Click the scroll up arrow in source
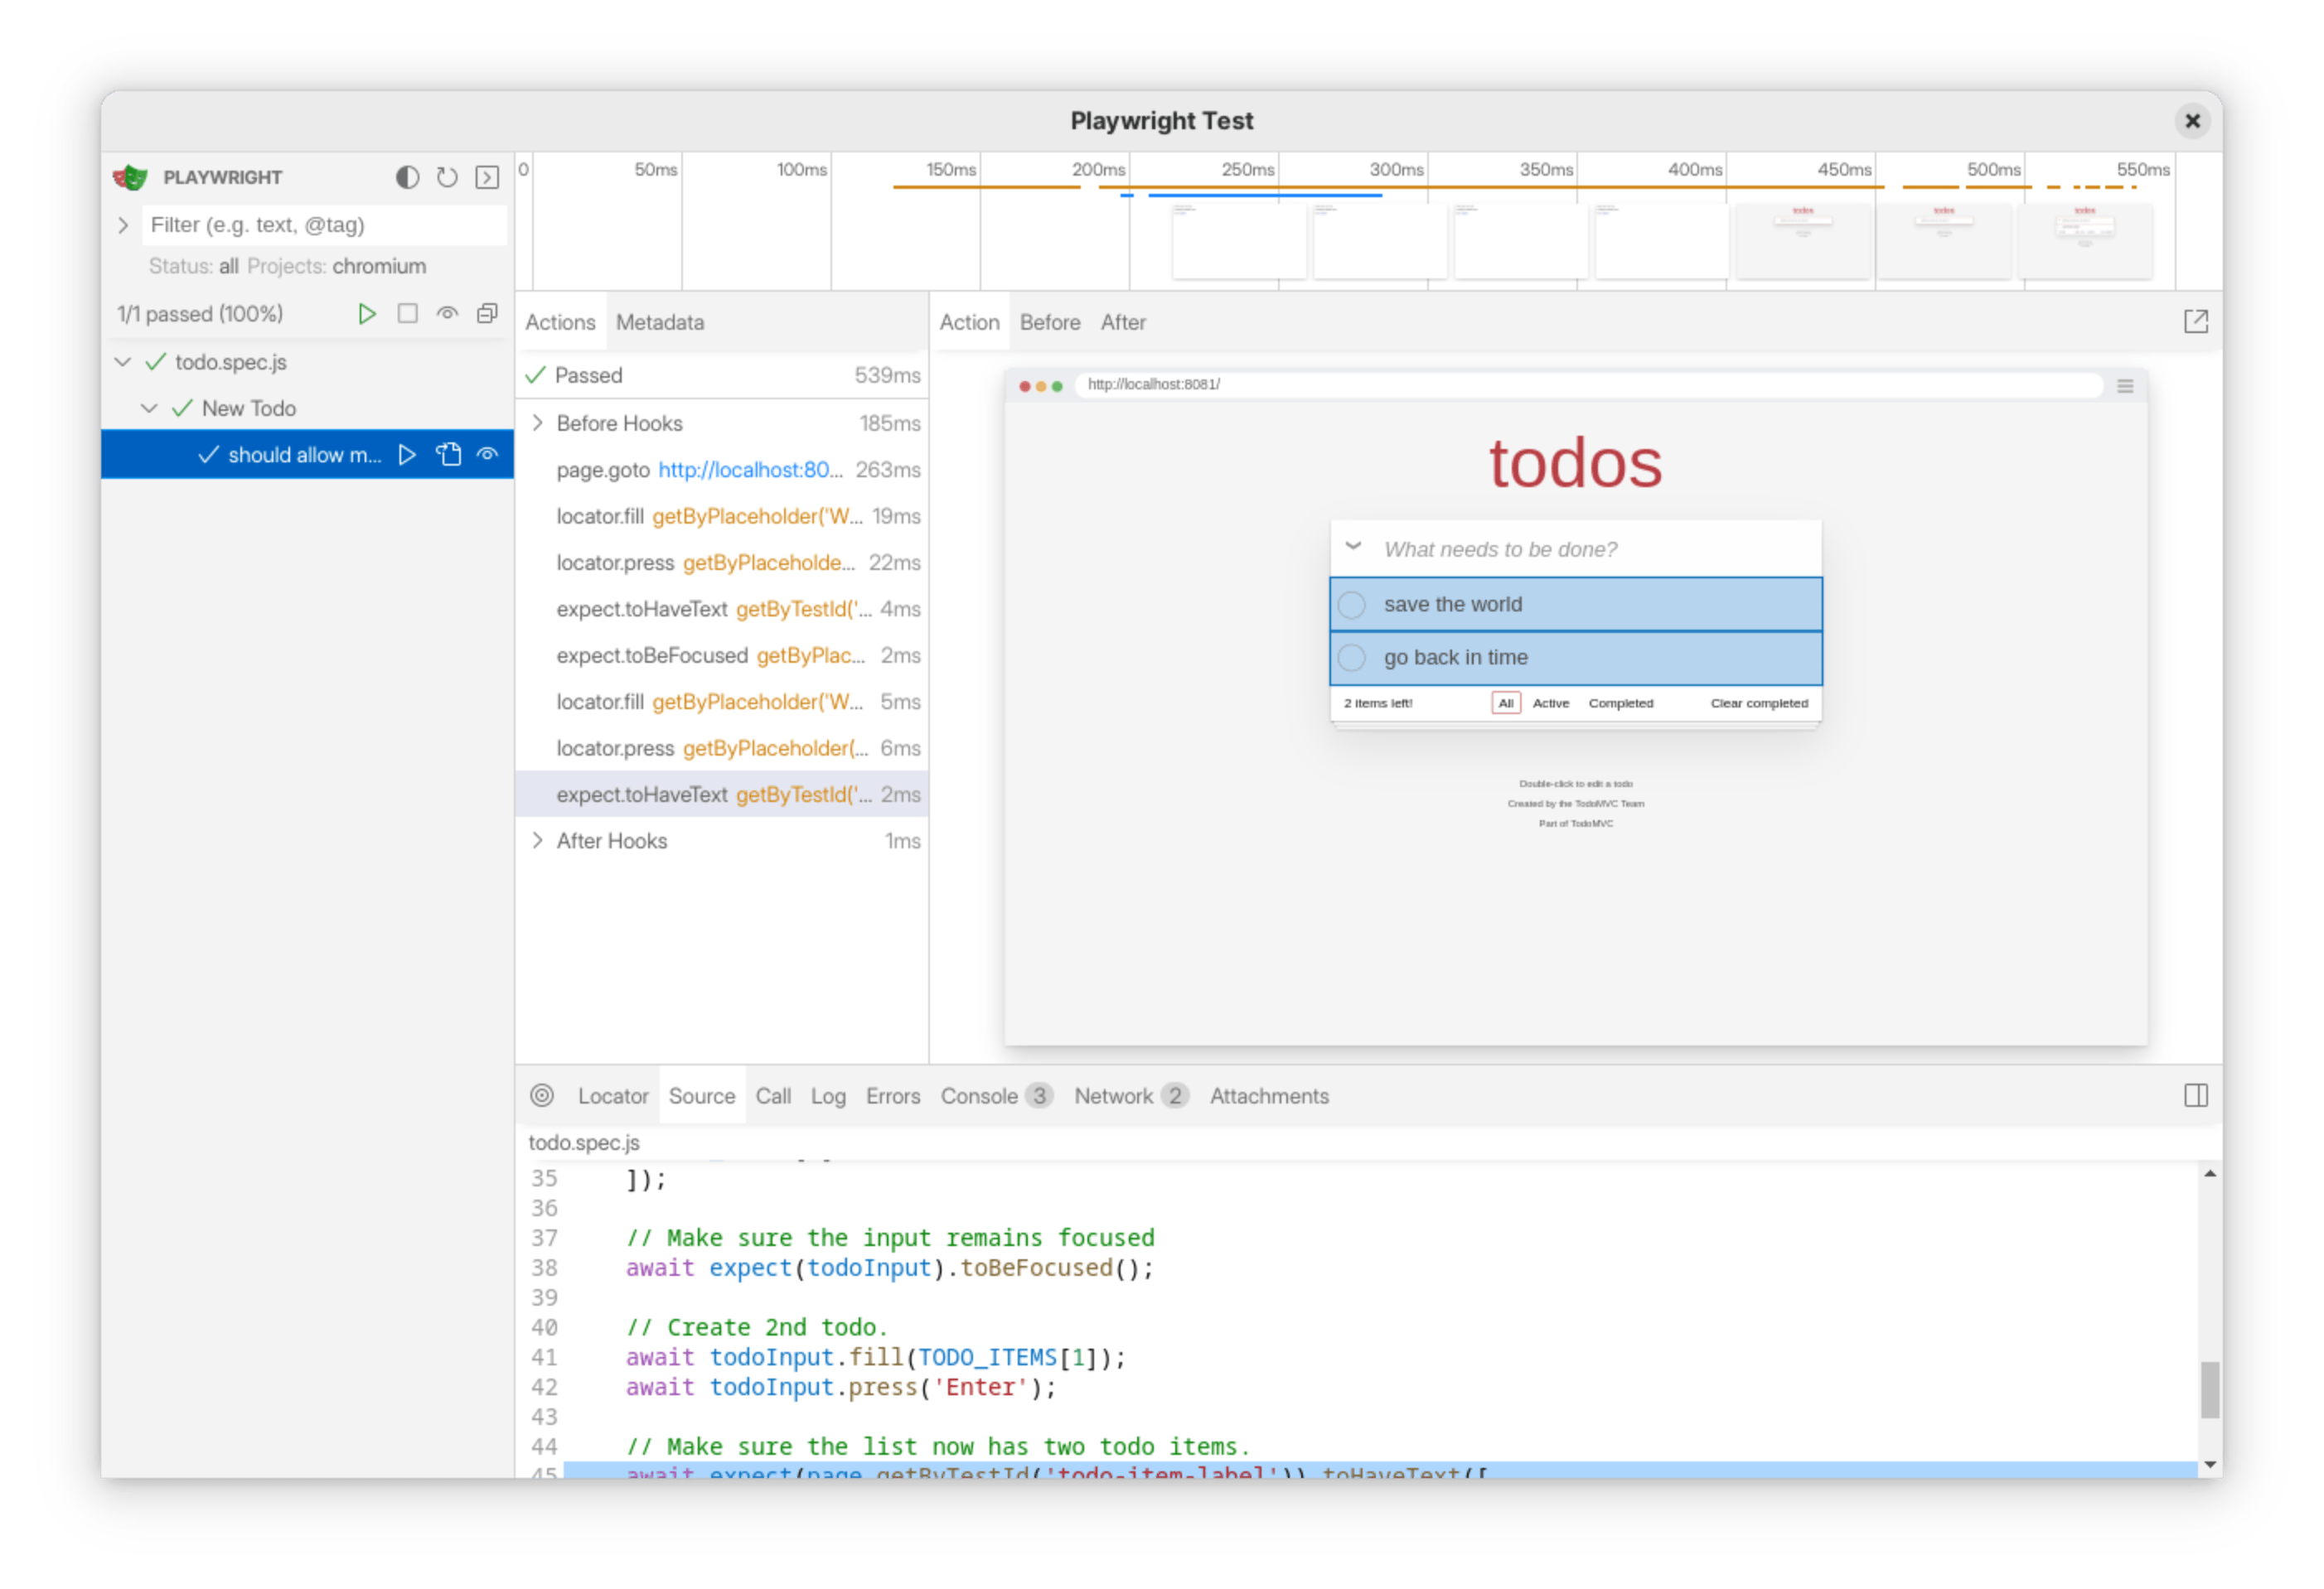 [x=2210, y=1173]
